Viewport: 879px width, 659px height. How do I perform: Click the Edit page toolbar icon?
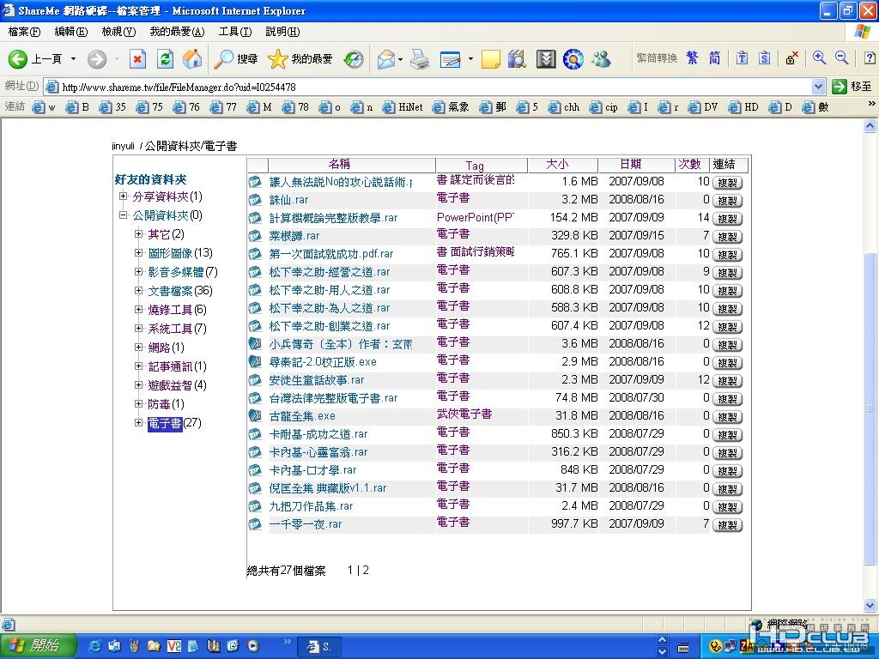coord(451,58)
